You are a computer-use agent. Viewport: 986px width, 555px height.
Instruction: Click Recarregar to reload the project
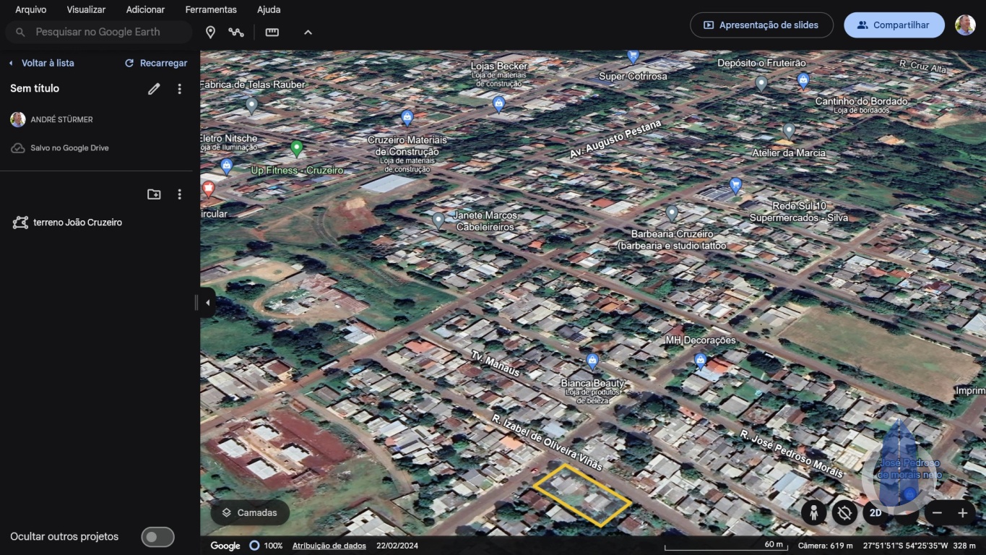[x=156, y=63]
